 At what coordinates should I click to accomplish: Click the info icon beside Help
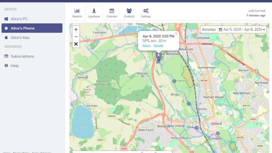[x=6, y=66]
